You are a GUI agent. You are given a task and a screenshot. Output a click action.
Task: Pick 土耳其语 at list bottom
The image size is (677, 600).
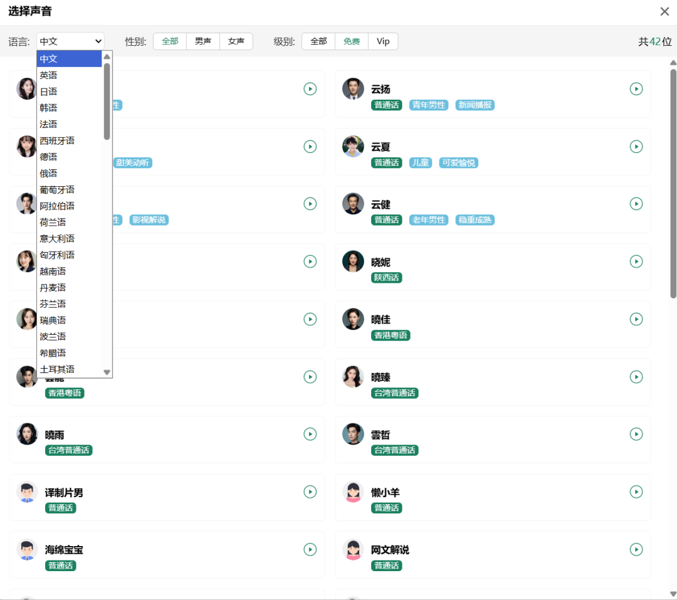click(x=70, y=369)
